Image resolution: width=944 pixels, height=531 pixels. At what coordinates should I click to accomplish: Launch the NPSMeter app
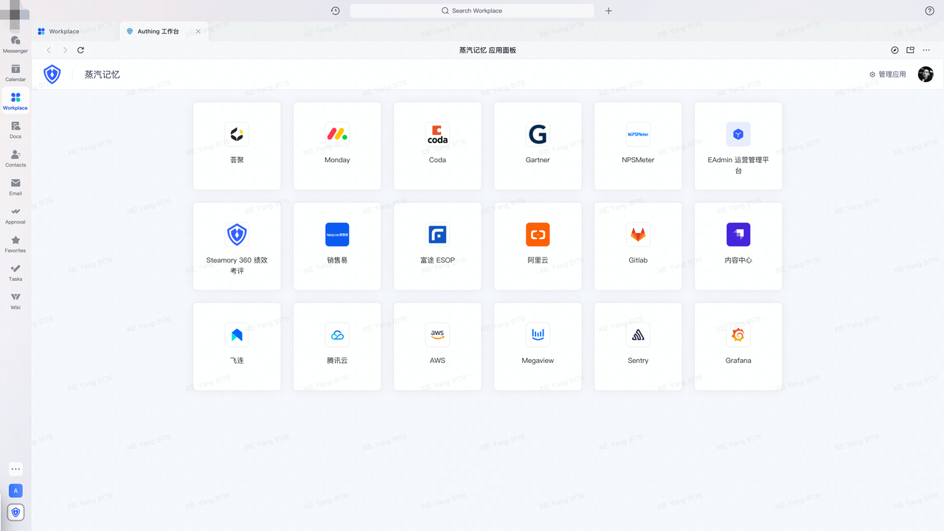(638, 146)
